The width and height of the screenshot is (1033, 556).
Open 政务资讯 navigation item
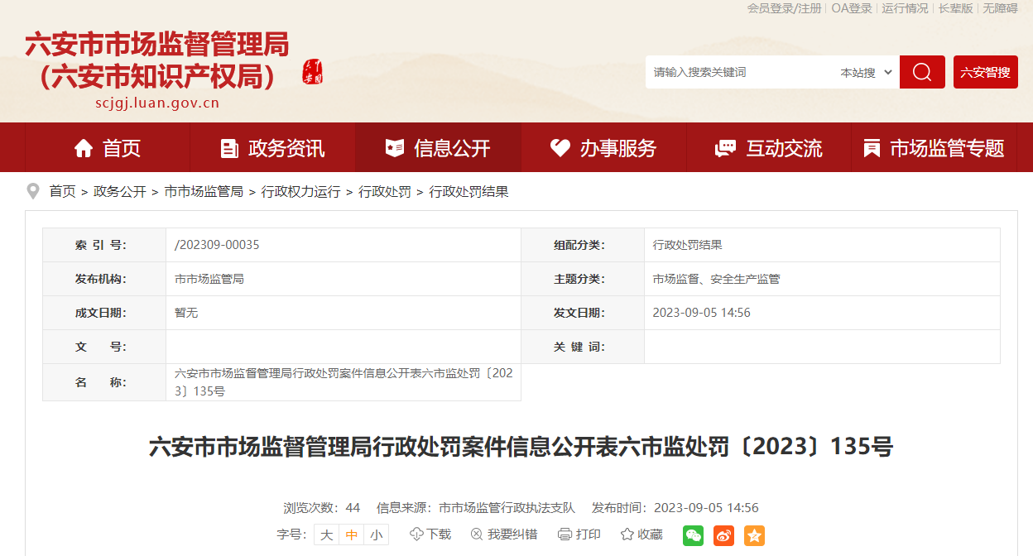click(x=273, y=148)
